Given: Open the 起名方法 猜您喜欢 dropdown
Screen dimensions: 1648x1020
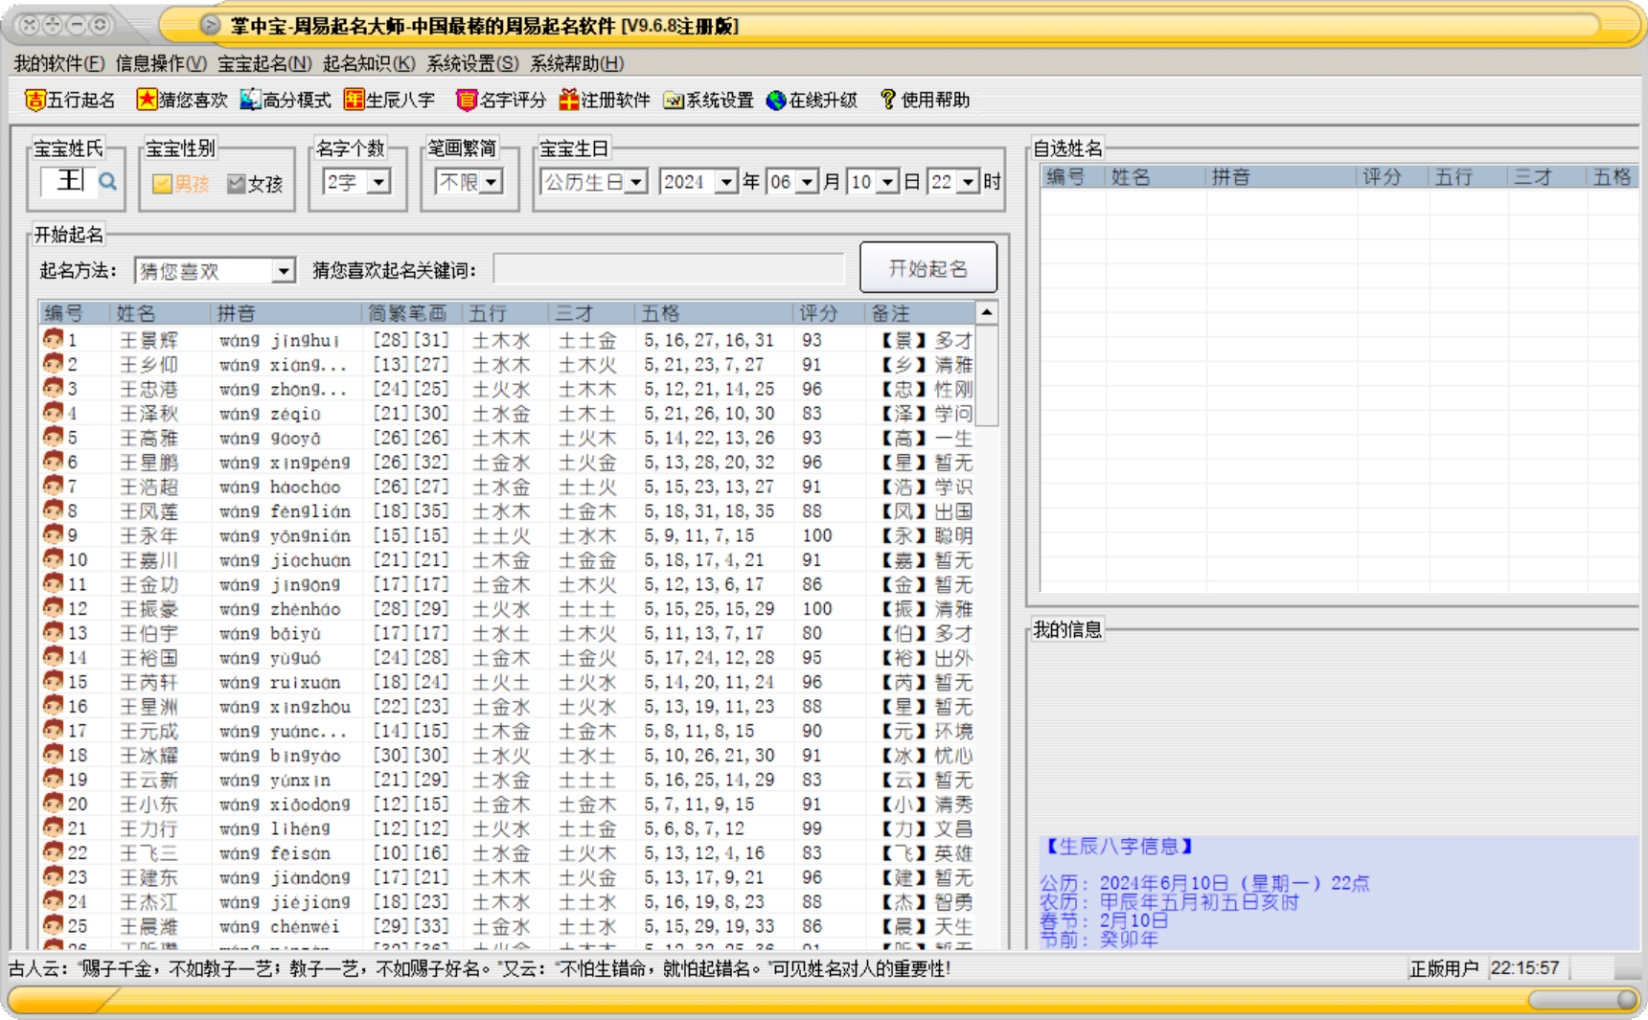Looking at the screenshot, I should [283, 271].
